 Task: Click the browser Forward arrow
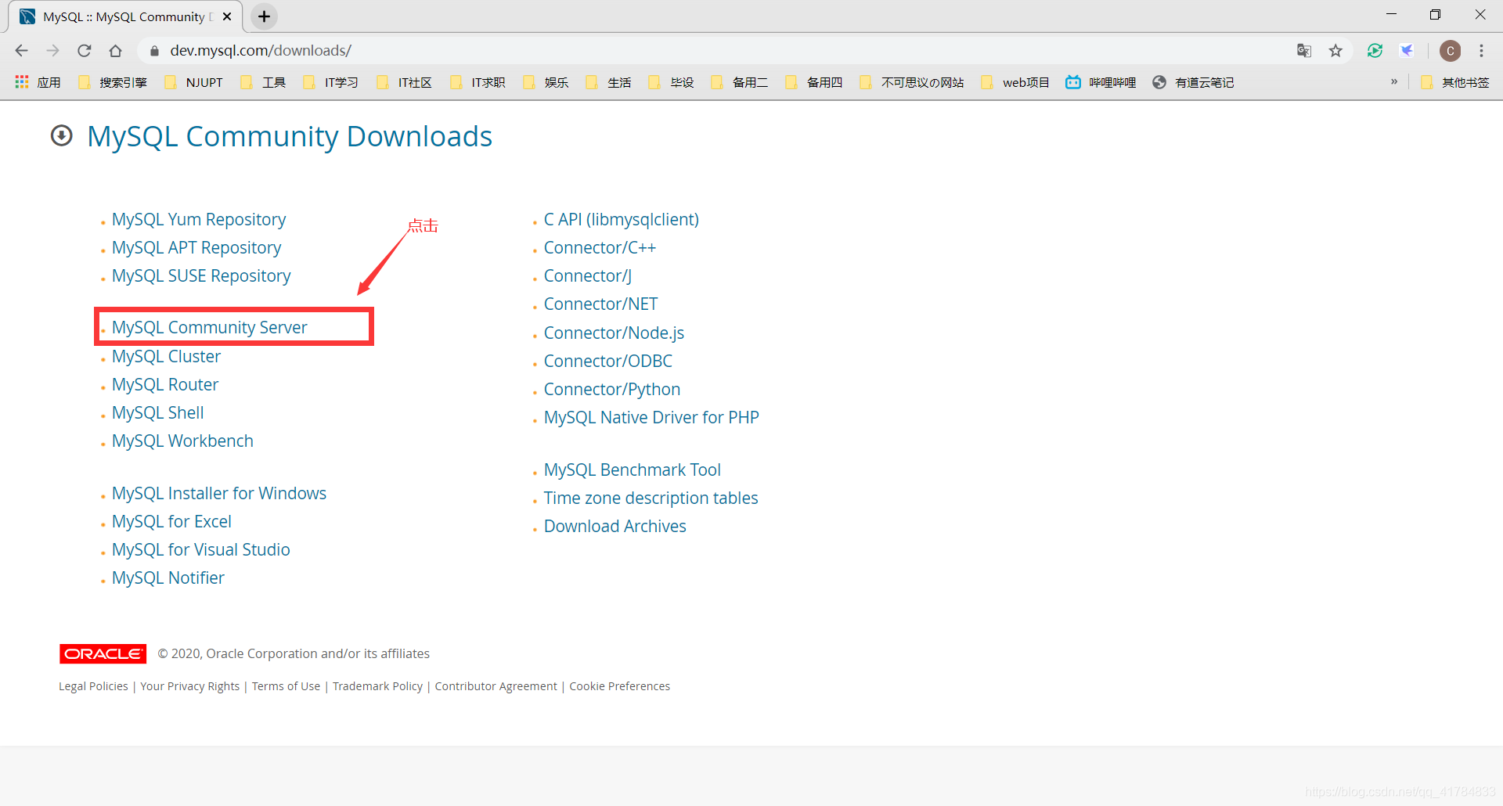coord(52,51)
